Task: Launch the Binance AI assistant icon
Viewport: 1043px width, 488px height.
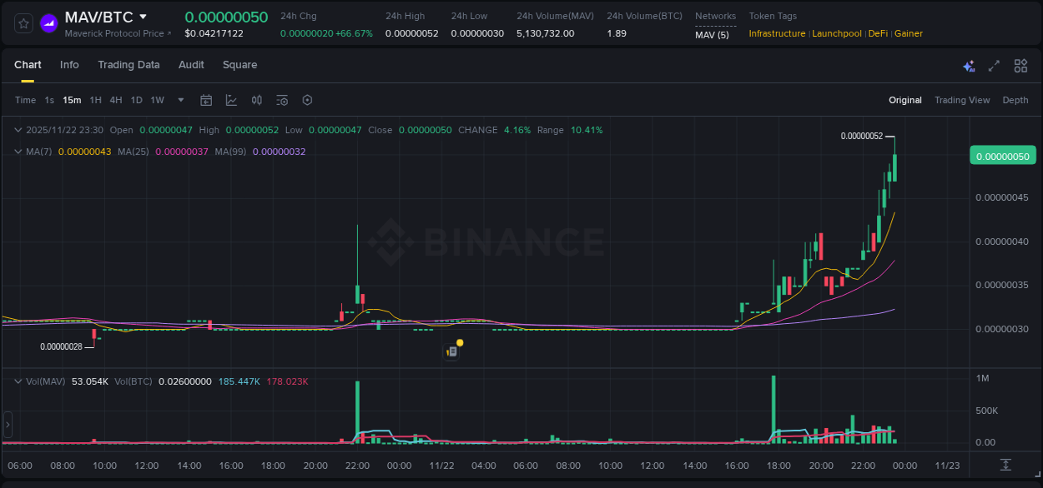Action: (x=968, y=65)
